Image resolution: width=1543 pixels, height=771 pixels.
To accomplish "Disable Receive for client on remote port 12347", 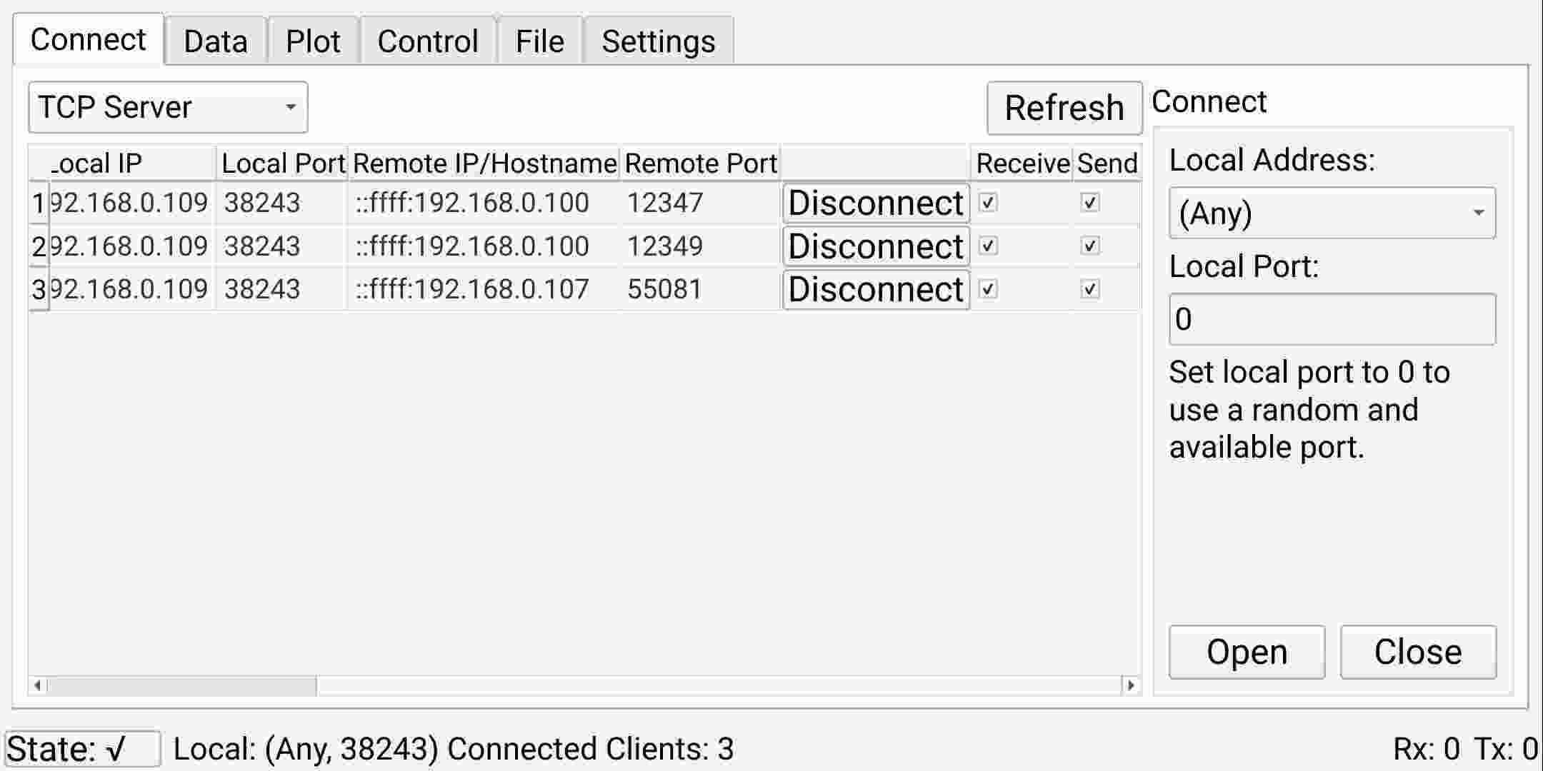I will pos(989,203).
